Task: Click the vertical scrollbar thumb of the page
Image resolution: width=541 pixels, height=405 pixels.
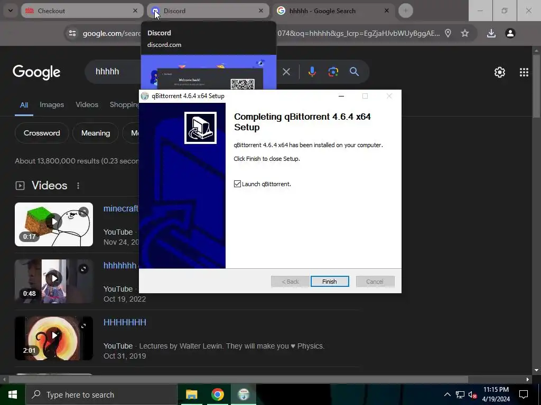Action: (x=536, y=85)
